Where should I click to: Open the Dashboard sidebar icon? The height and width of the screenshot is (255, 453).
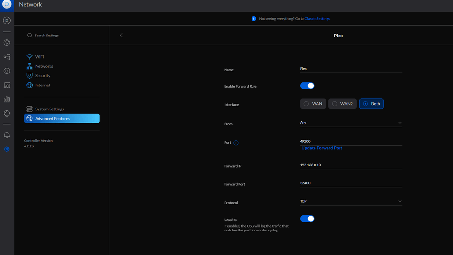[7, 21]
